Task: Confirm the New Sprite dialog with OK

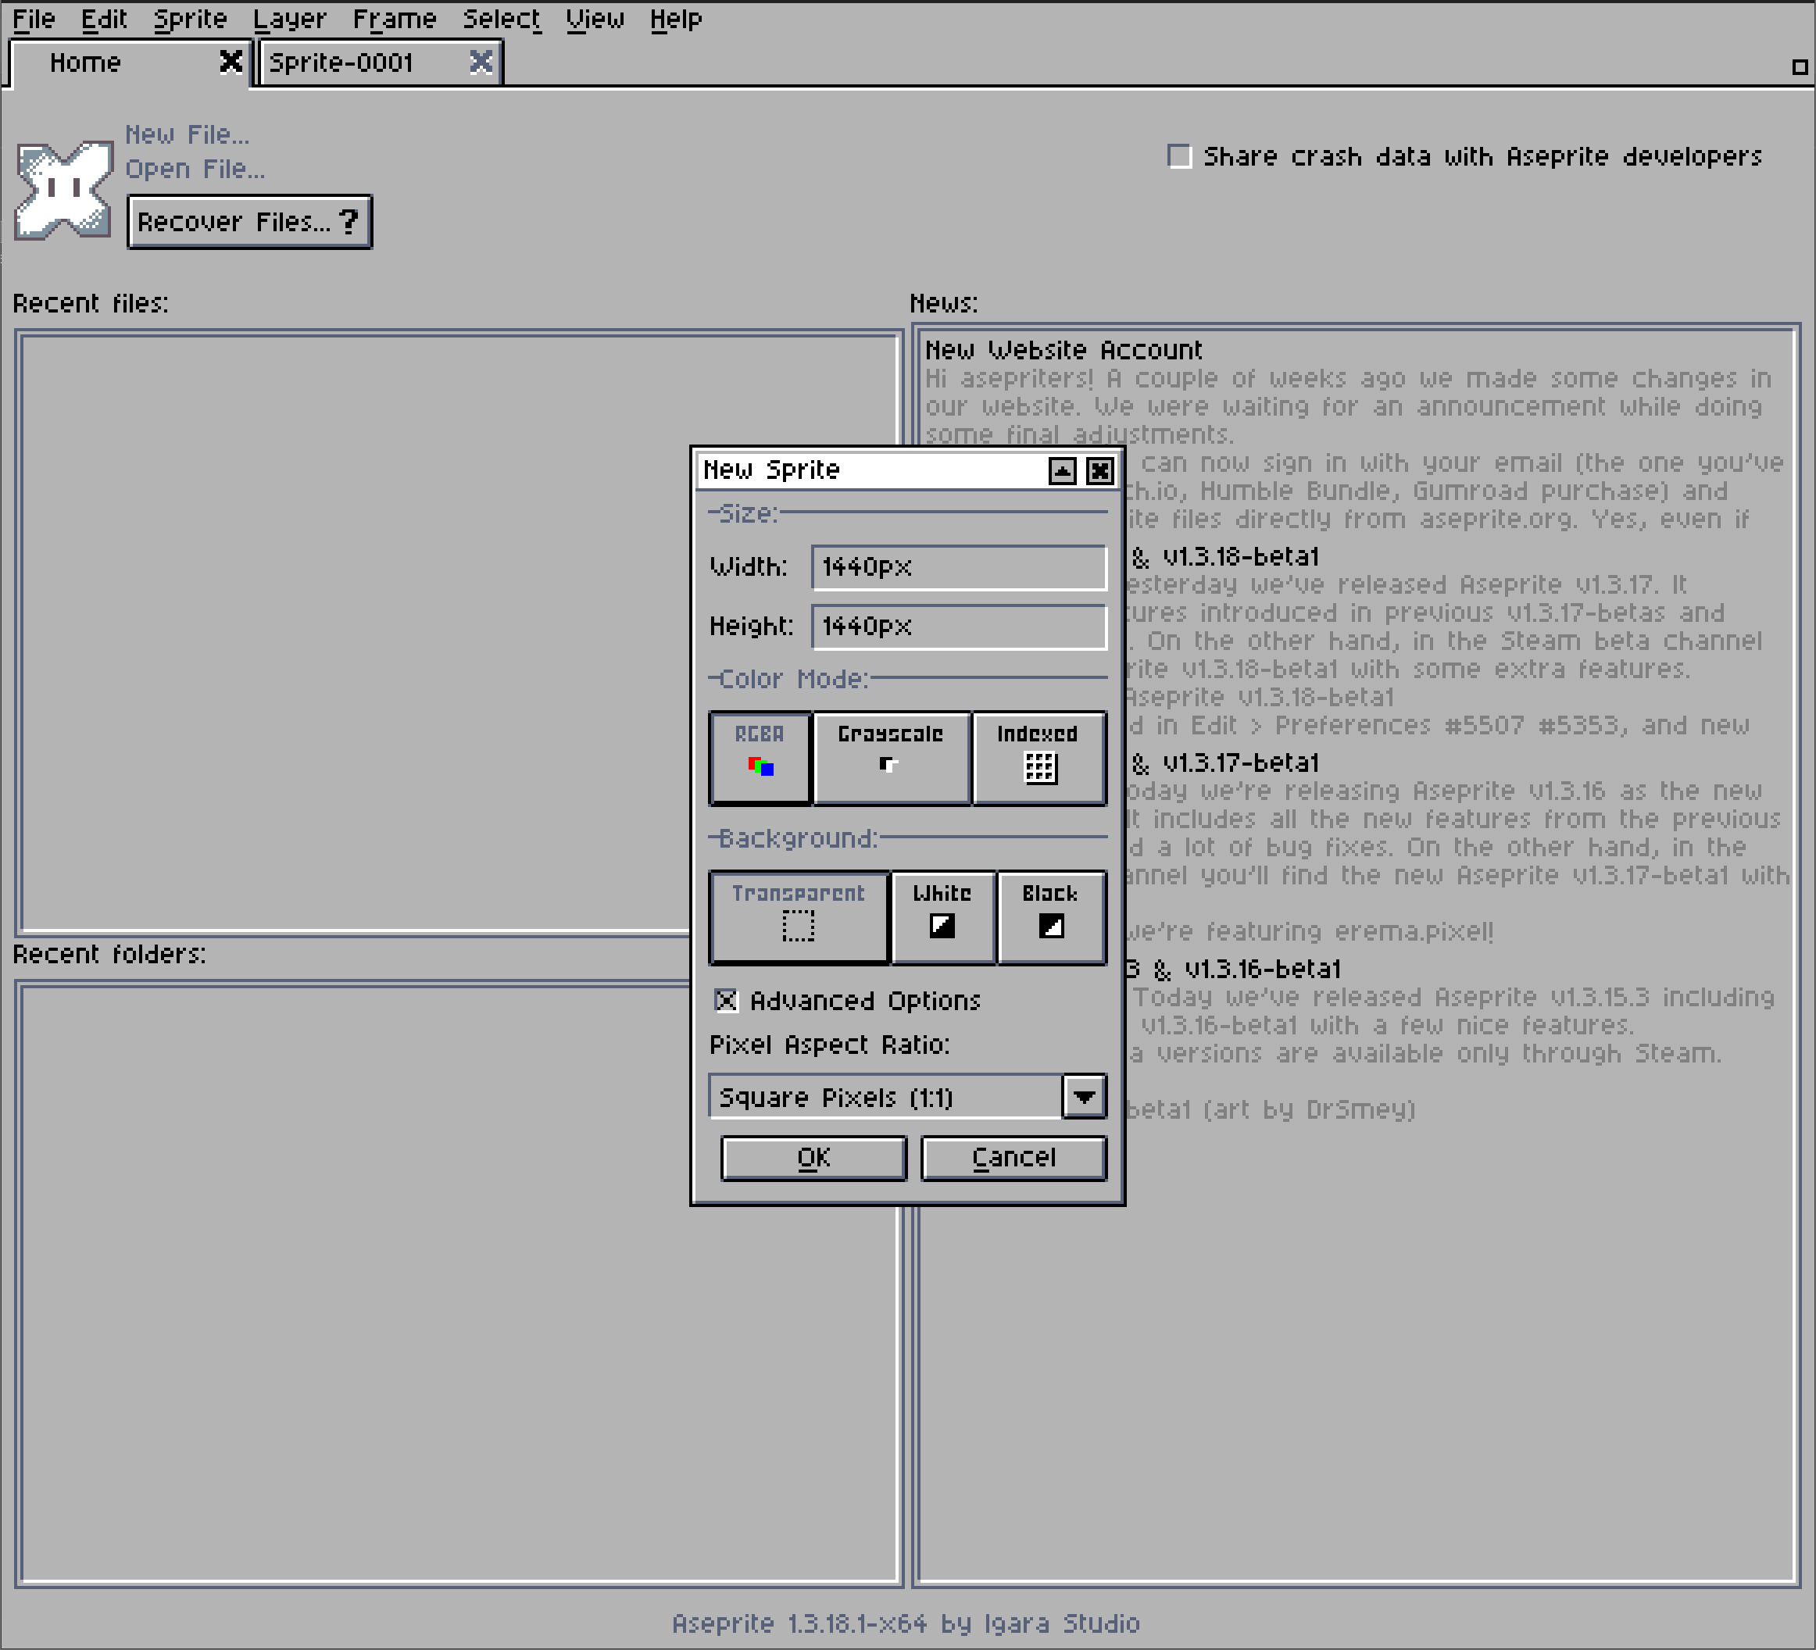Action: point(813,1157)
